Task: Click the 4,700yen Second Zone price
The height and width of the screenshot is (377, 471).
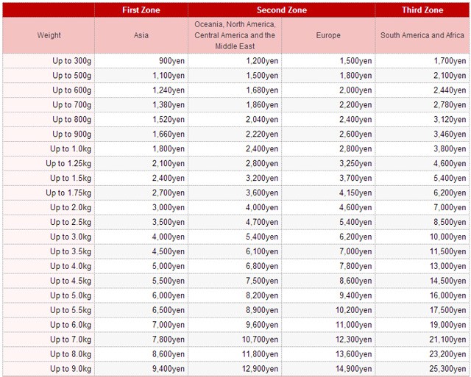Action: pos(262,223)
